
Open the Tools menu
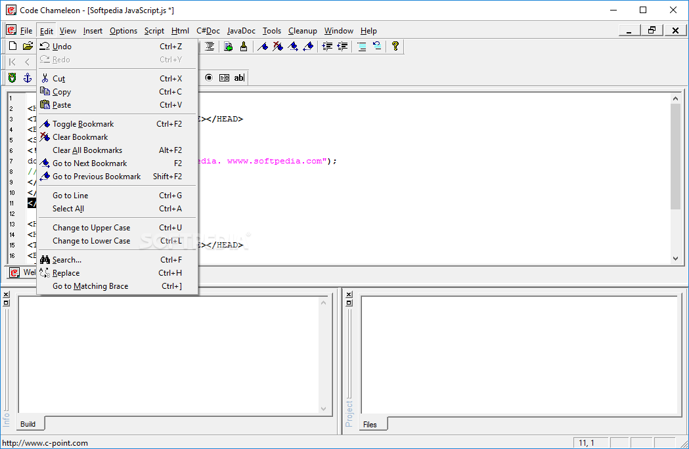tap(272, 31)
